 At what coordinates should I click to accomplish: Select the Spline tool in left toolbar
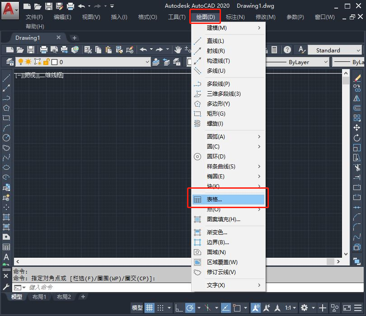(6, 158)
